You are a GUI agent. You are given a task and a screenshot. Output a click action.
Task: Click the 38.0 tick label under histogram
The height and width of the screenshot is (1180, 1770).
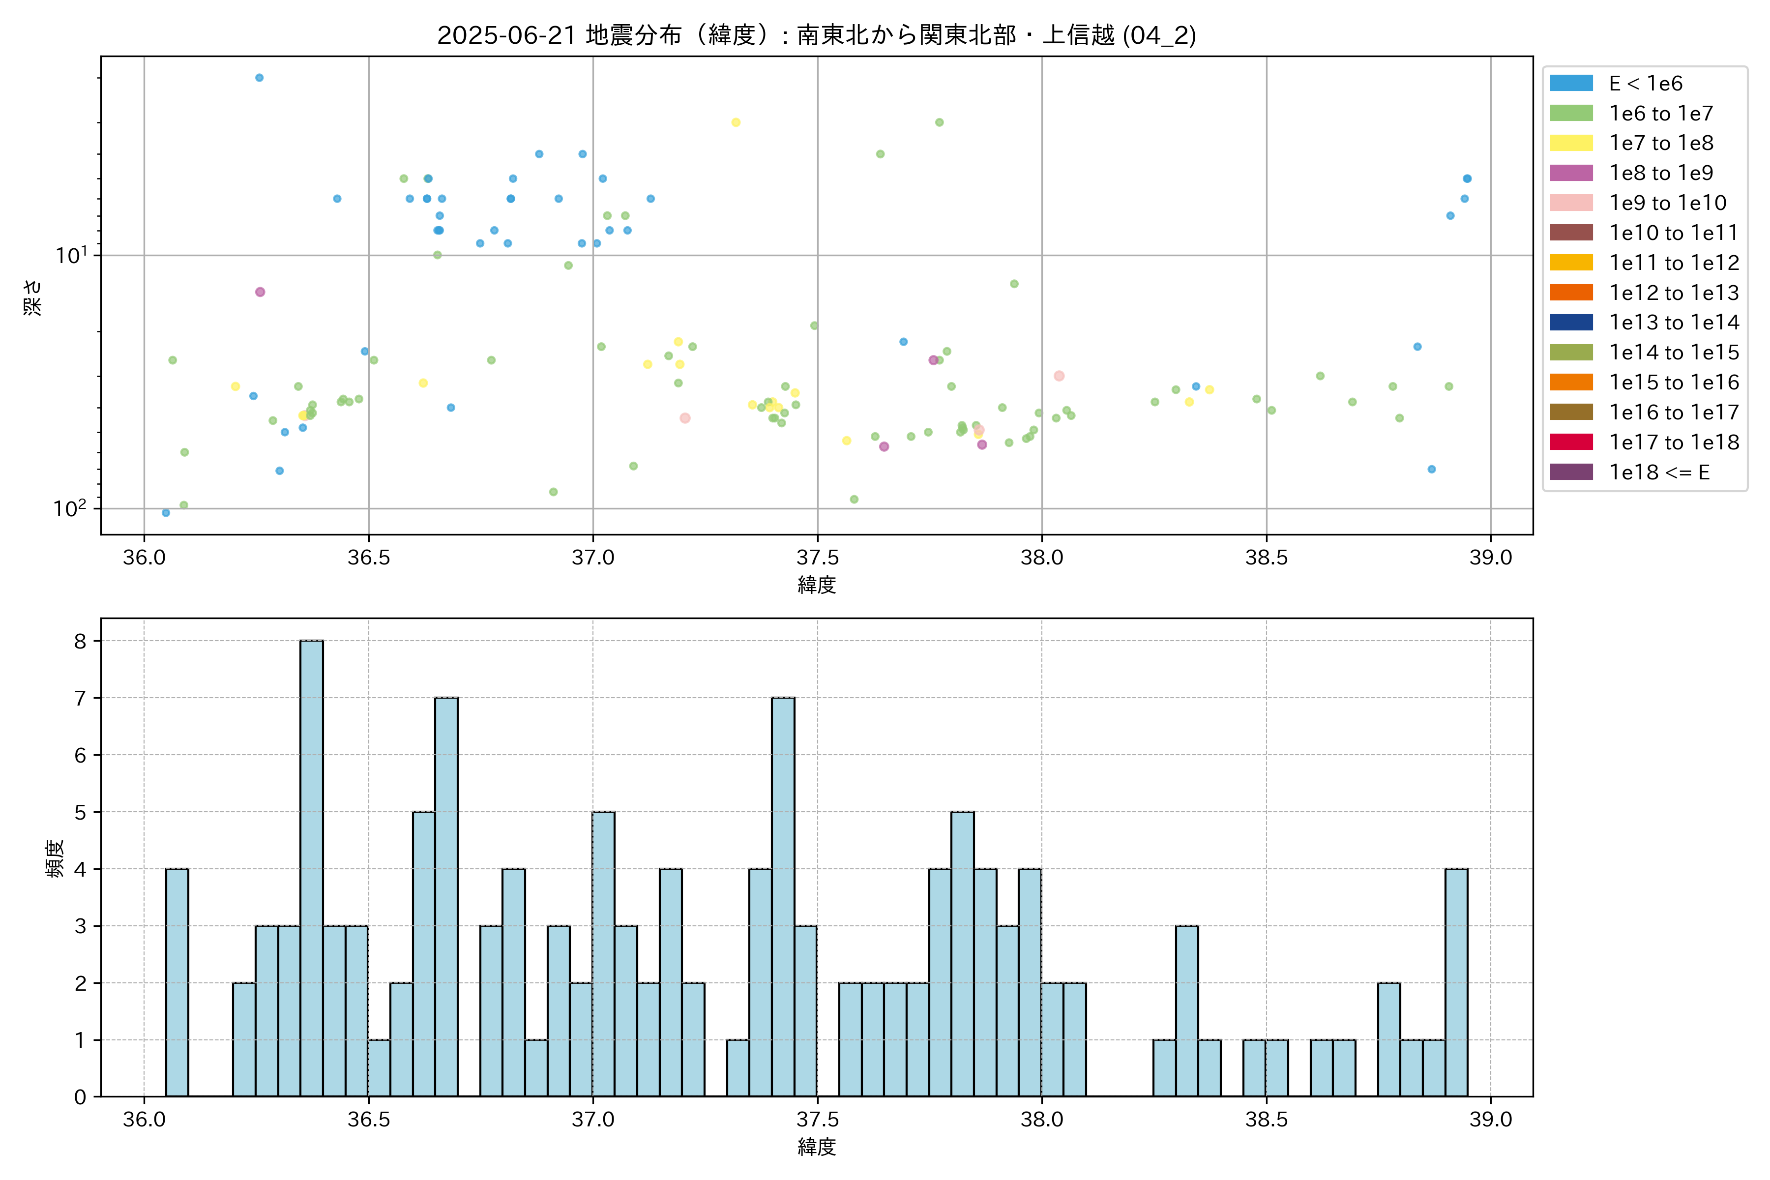(x=1041, y=1120)
